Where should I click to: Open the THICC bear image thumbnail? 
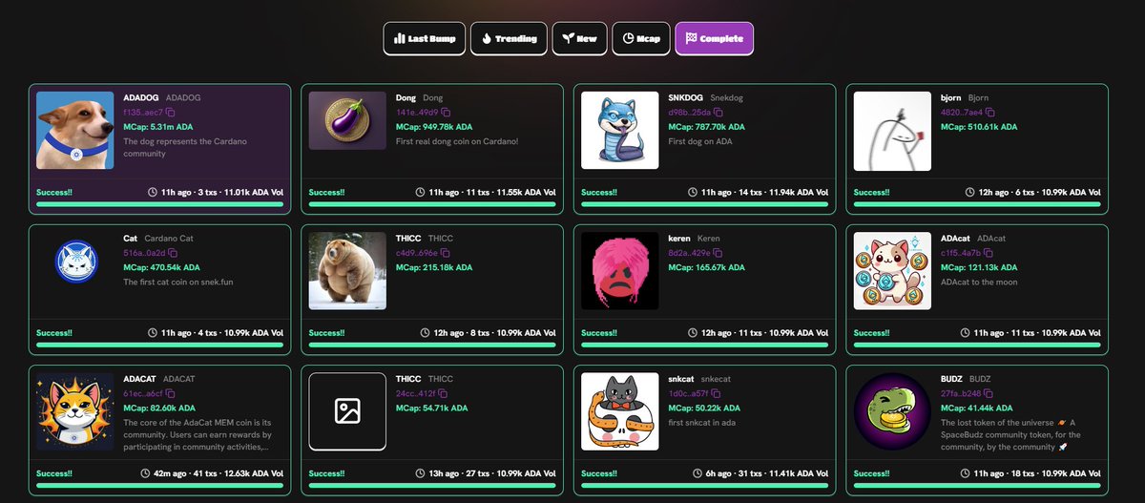[x=347, y=271]
